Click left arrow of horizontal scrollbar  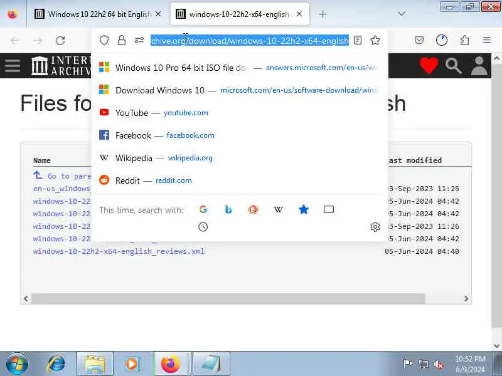26,299
